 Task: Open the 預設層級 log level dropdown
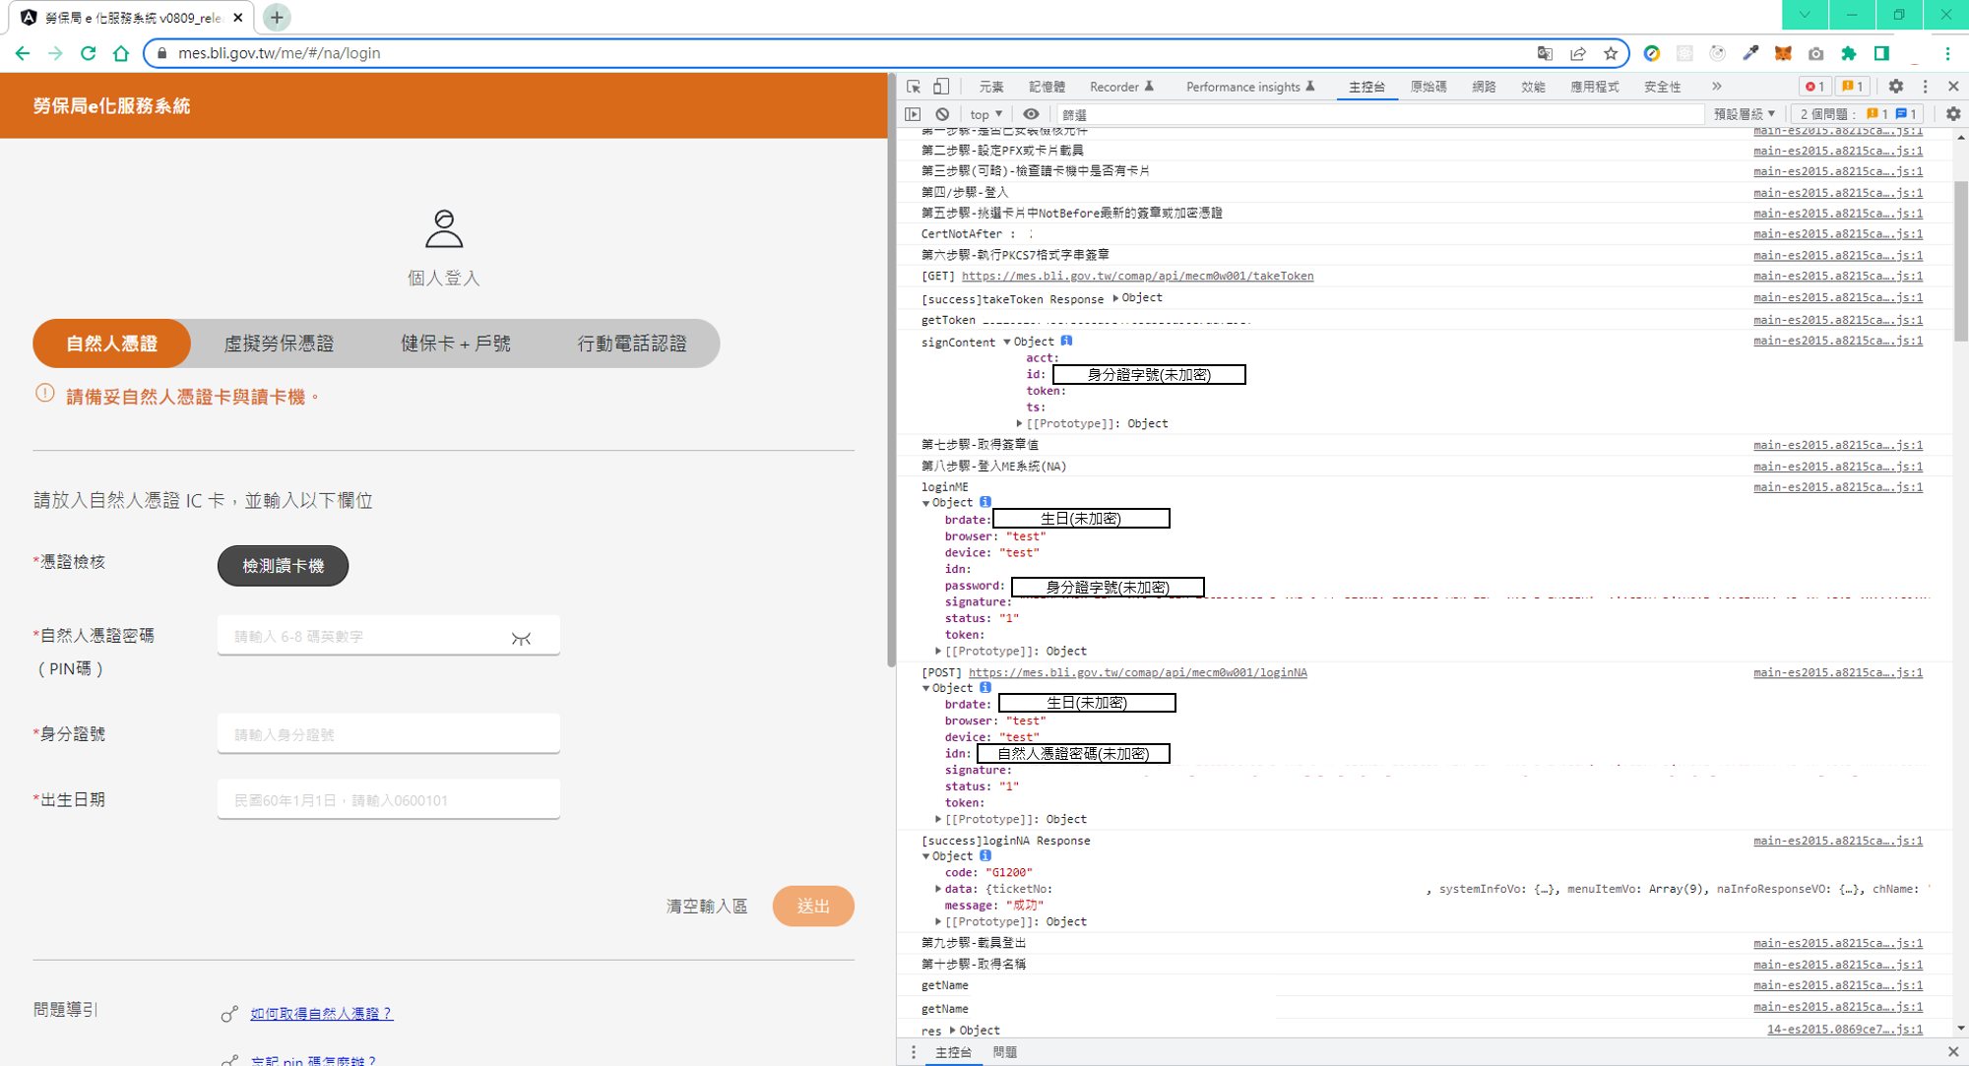point(1745,114)
